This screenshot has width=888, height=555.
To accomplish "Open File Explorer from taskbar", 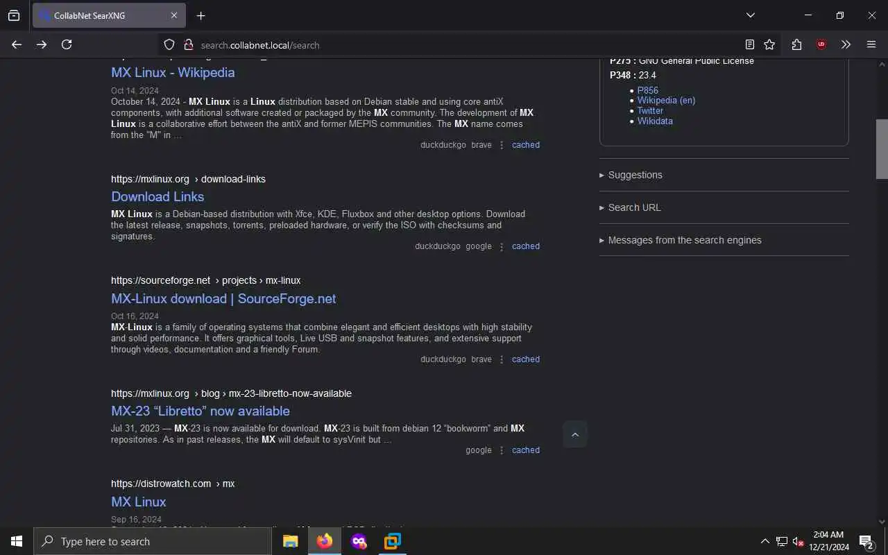I will click(x=290, y=541).
